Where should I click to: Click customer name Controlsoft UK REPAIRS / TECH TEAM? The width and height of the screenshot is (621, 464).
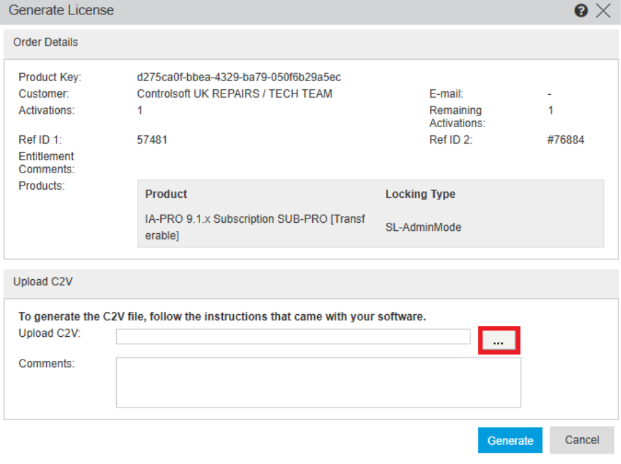(235, 93)
